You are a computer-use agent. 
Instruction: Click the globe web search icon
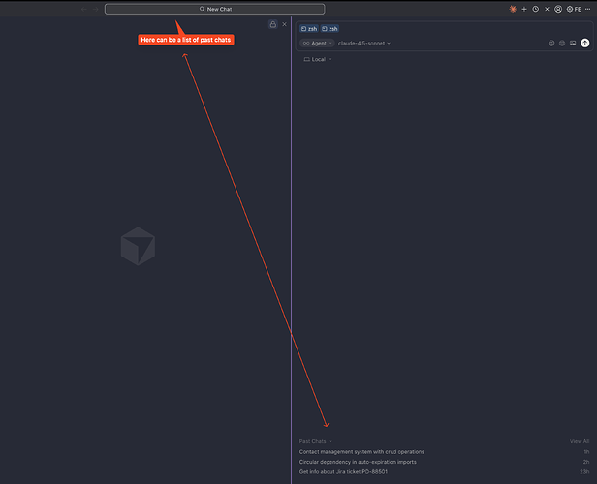click(562, 44)
